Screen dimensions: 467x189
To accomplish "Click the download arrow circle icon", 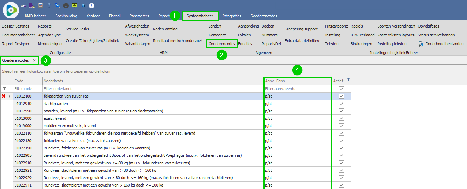I will (x=66, y=5).
